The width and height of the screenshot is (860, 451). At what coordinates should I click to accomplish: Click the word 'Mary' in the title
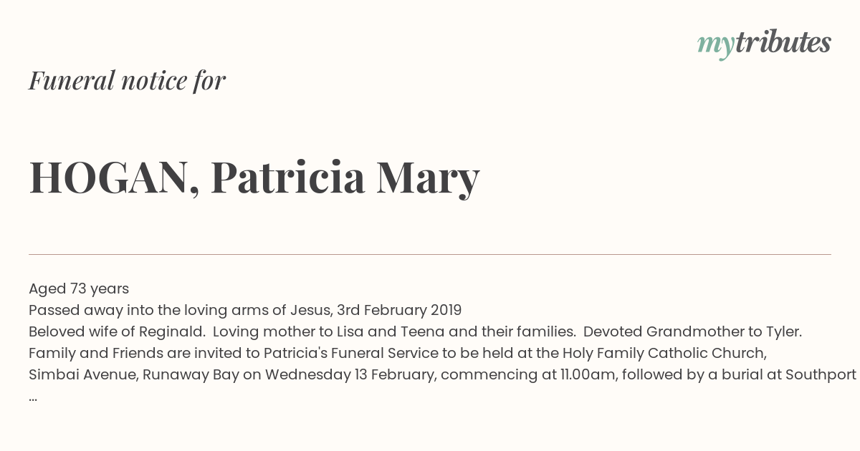[428, 179]
